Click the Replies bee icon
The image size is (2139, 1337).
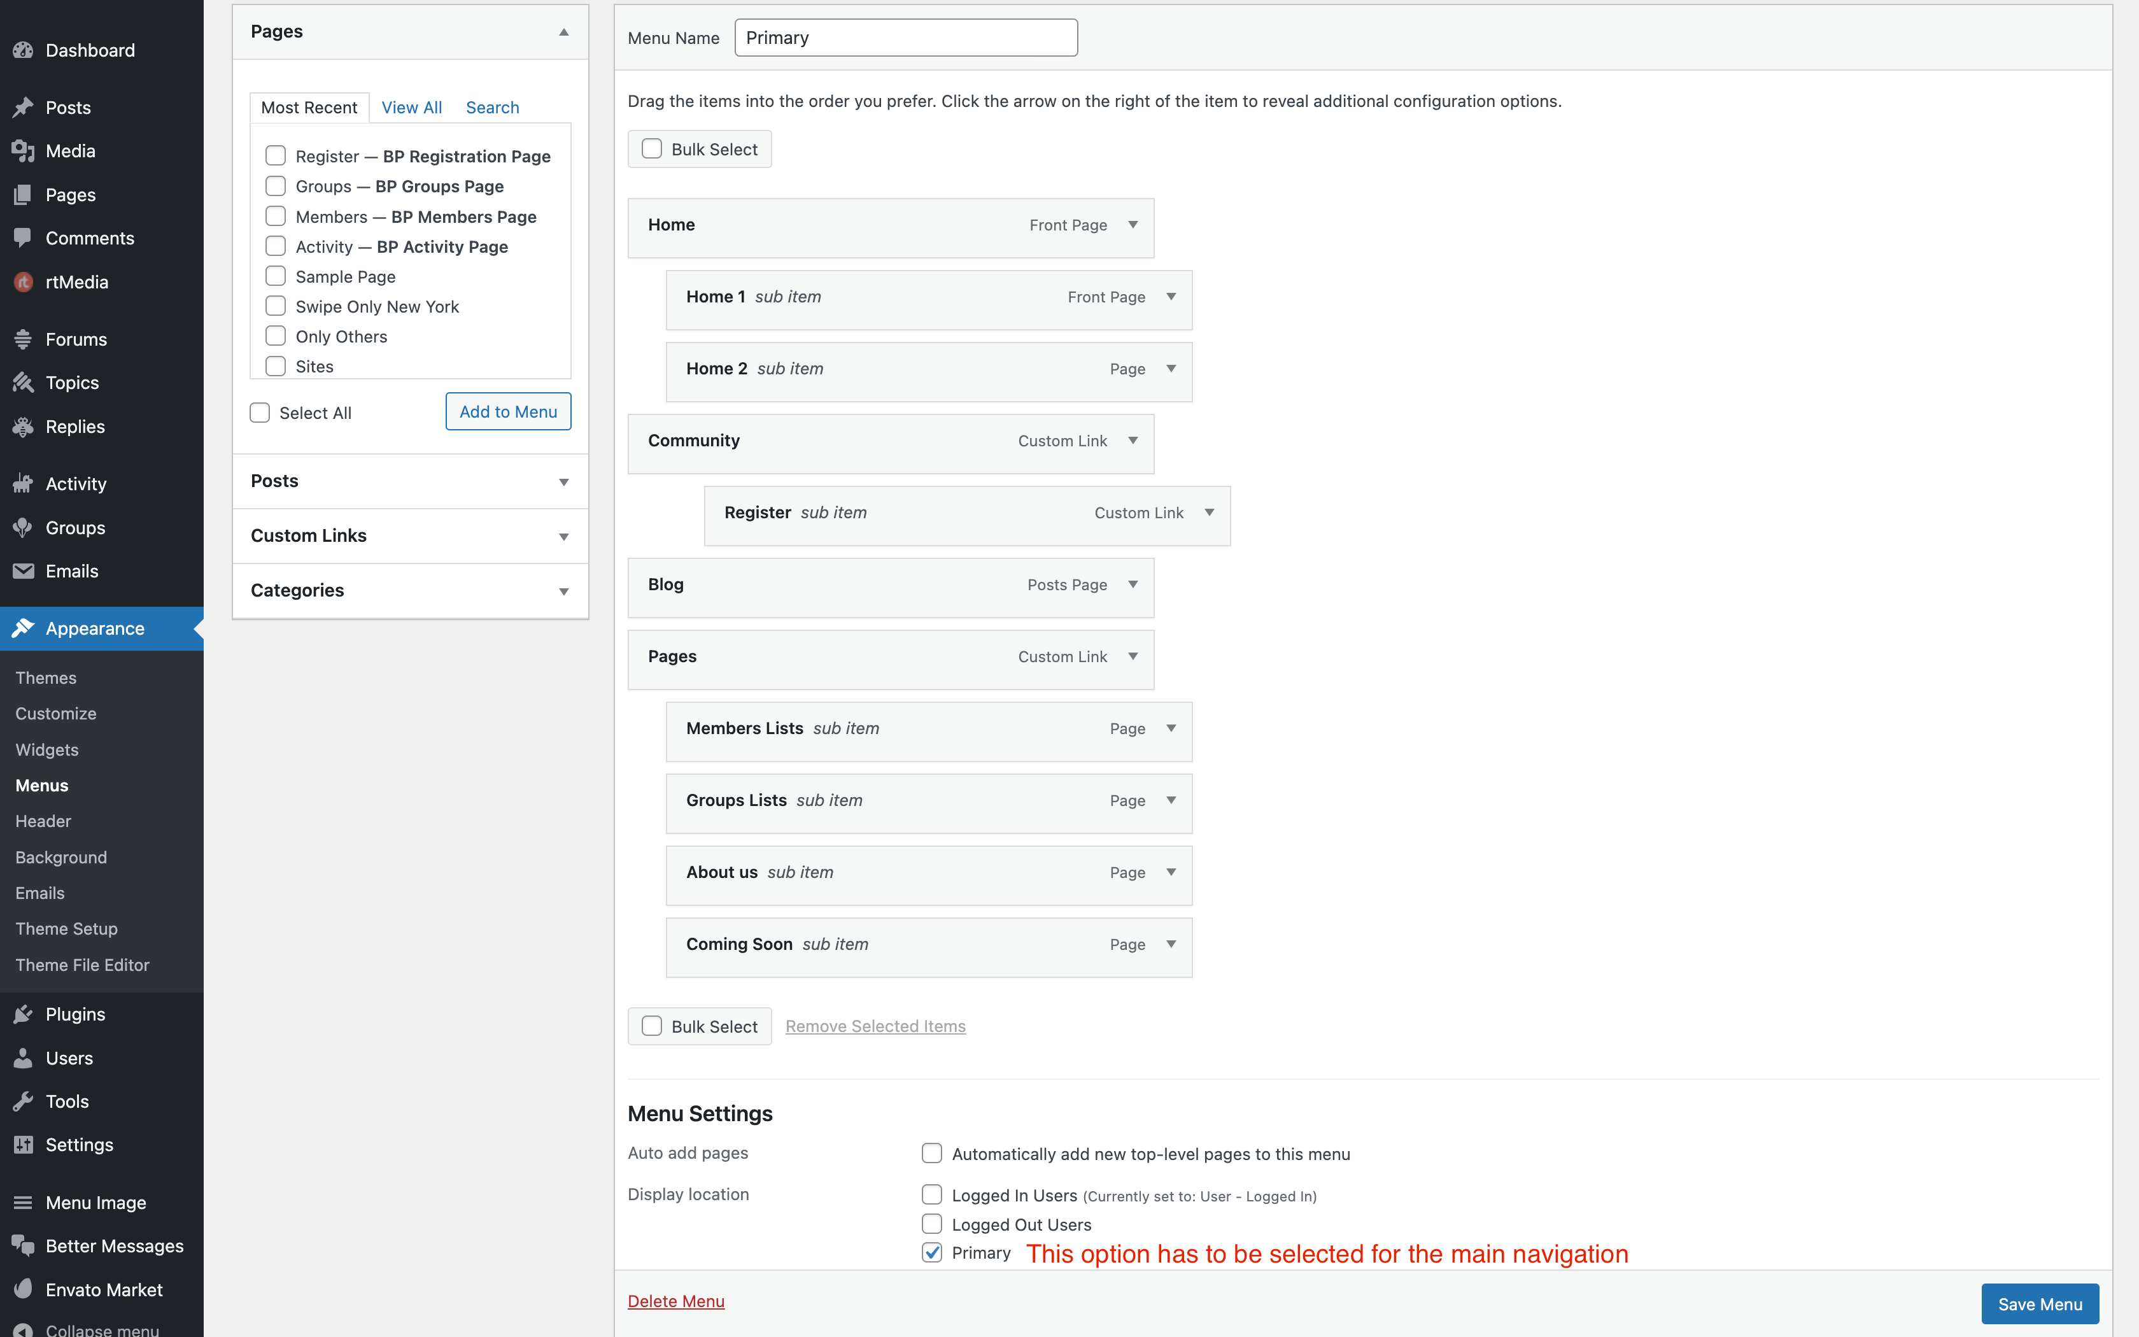[x=23, y=426]
